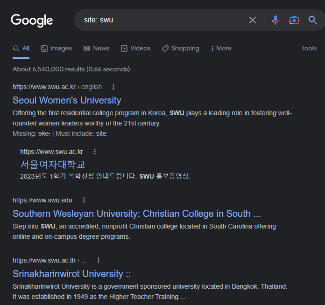This screenshot has height=305, width=325.
Task: Open the 서울여자대학교 result
Action: click(53, 165)
